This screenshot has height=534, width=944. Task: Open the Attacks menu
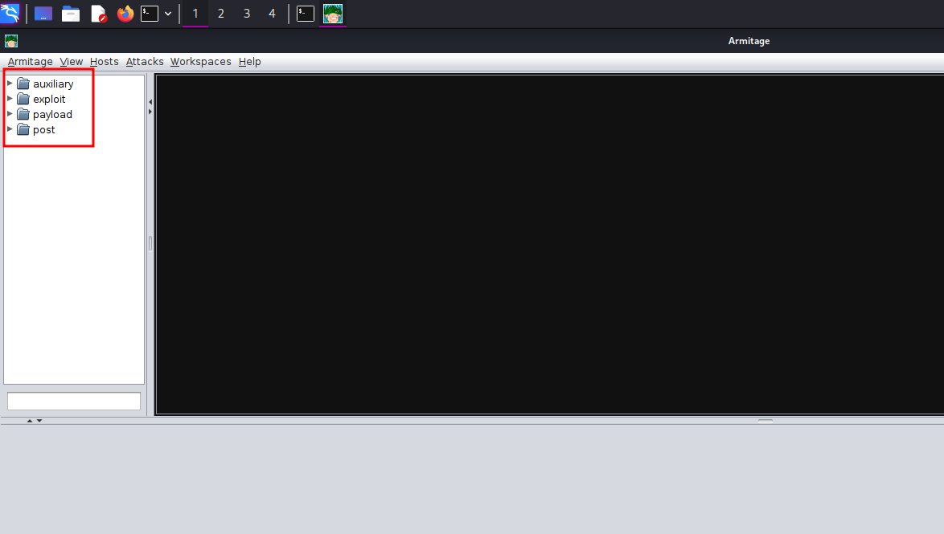(145, 62)
